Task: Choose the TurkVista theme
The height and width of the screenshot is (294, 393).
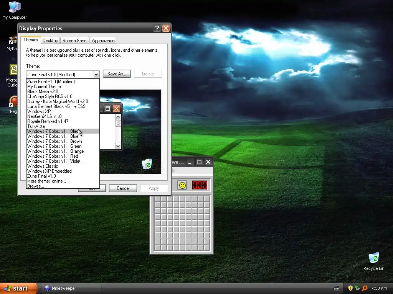Action: coord(63,126)
